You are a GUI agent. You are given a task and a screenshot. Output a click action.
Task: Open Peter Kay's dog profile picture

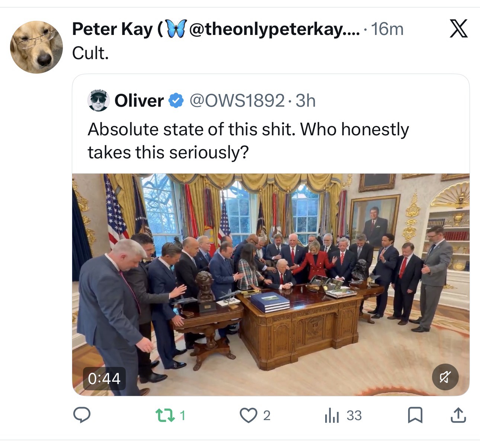click(36, 47)
